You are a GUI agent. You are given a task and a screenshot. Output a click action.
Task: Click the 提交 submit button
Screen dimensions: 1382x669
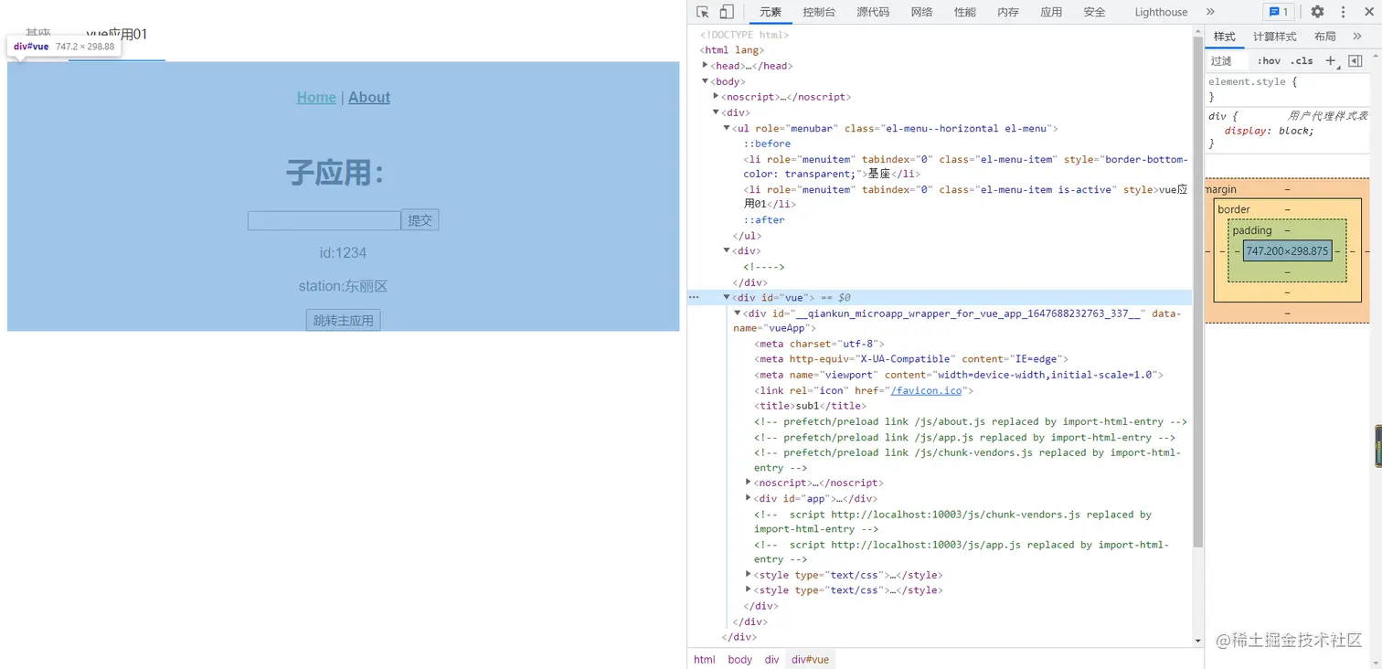coord(420,220)
